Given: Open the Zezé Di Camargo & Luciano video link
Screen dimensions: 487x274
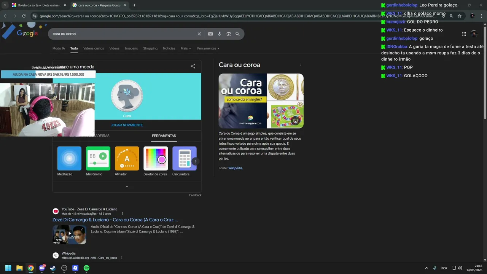Looking at the screenshot, I should pos(115,220).
